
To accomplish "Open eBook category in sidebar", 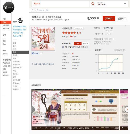I will (x=5, y=54).
